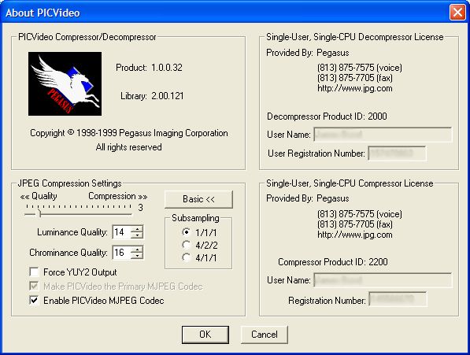Screen dimensions: 470x355
Task: Collapse settings with the Basic << button
Action: pyautogui.click(x=198, y=199)
